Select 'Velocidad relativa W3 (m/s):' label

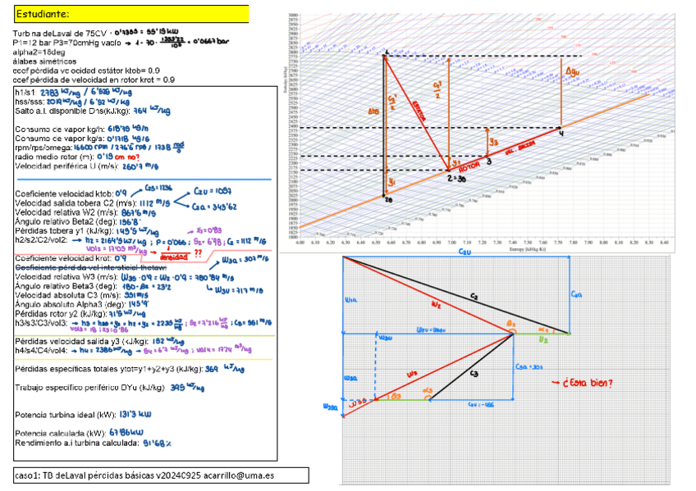[x=66, y=277]
